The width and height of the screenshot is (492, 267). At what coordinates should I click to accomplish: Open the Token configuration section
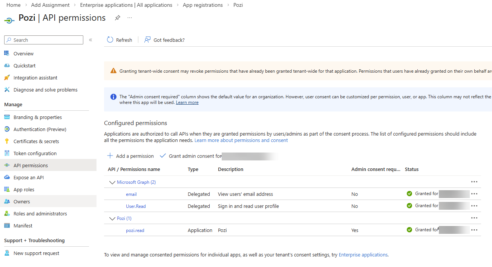35,153
